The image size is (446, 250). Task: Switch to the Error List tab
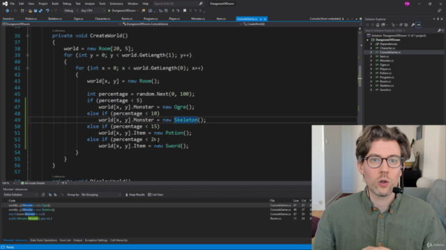click(x=65, y=240)
